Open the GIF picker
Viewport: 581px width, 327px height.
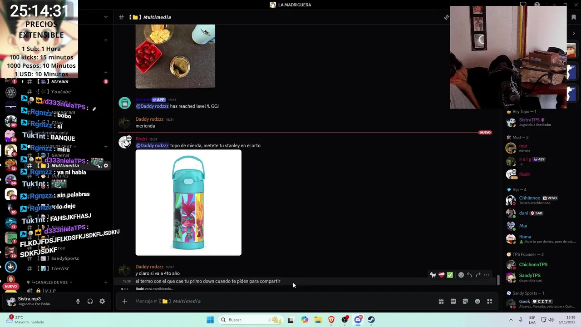point(453,301)
